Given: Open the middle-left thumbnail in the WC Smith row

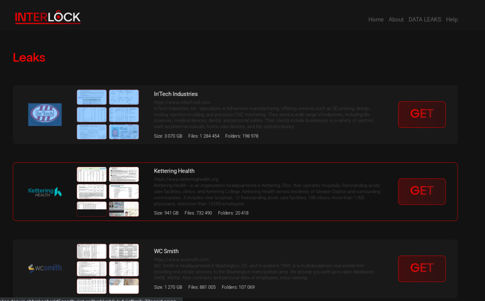Looking at the screenshot, I should click(x=91, y=269).
